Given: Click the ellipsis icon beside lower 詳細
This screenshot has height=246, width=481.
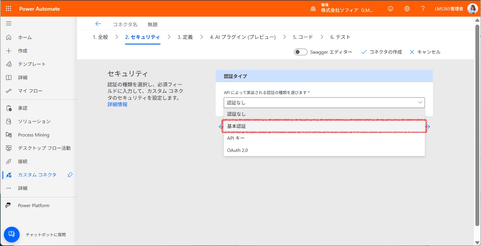Looking at the screenshot, I should pos(9,188).
